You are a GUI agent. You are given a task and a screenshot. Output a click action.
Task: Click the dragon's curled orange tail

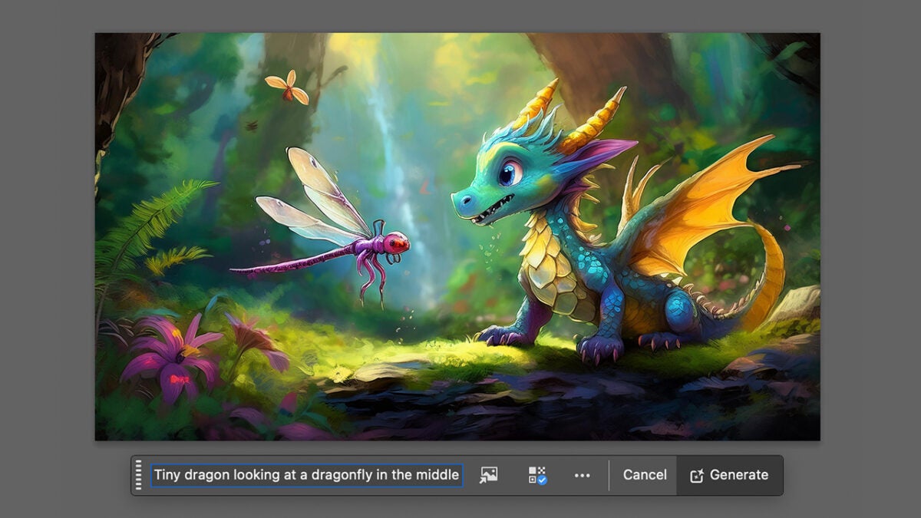pyautogui.click(x=767, y=276)
